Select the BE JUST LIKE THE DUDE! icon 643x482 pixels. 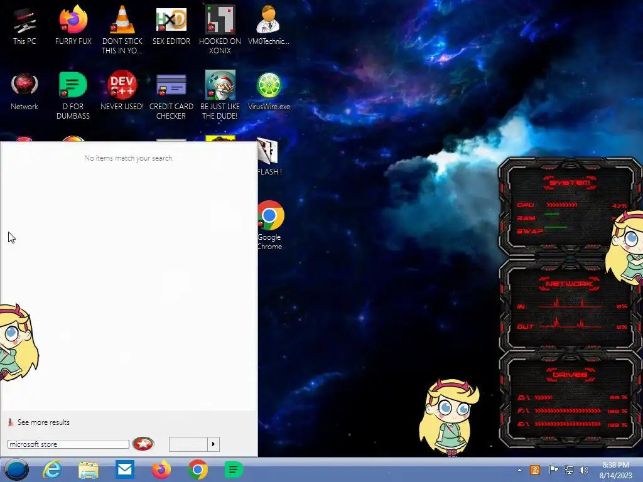point(220,95)
